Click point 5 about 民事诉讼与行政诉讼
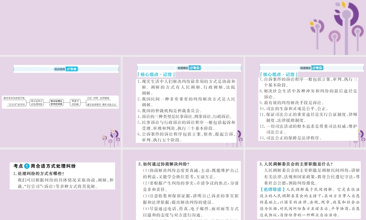366x220 pixels. pos(186,125)
